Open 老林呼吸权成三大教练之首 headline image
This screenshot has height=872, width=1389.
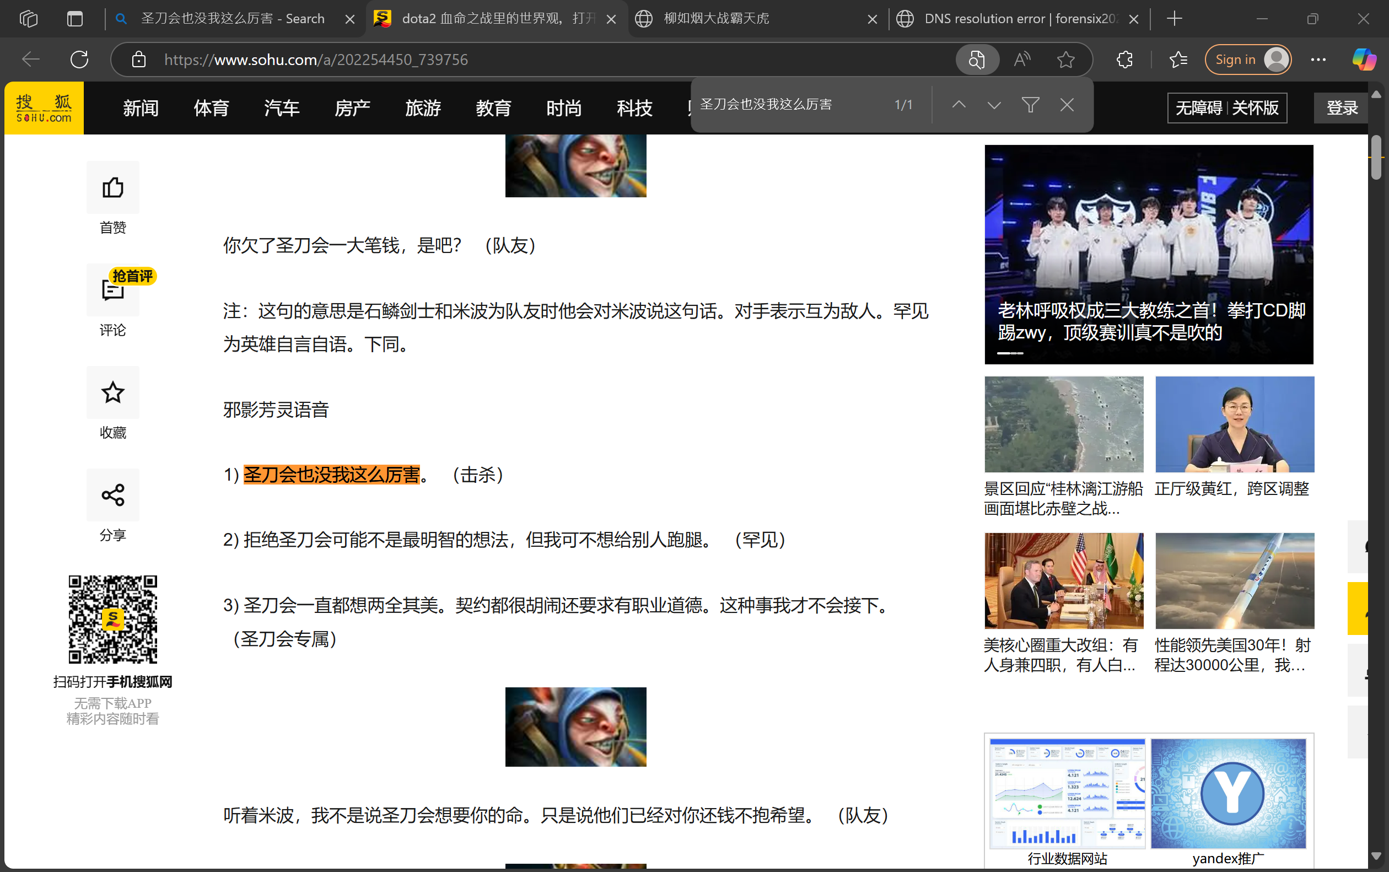[1149, 254]
